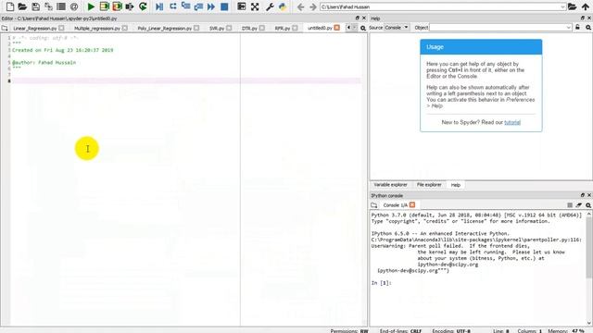This screenshot has height=333, width=593.
Task: Close the DTR.py tab
Action: (261, 28)
